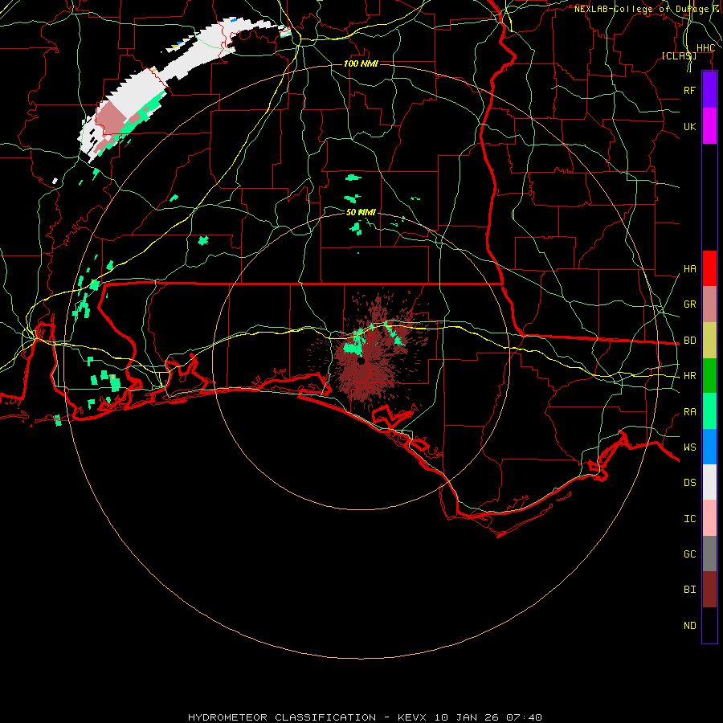
Task: Click the GC legend label
Action: [x=689, y=554]
